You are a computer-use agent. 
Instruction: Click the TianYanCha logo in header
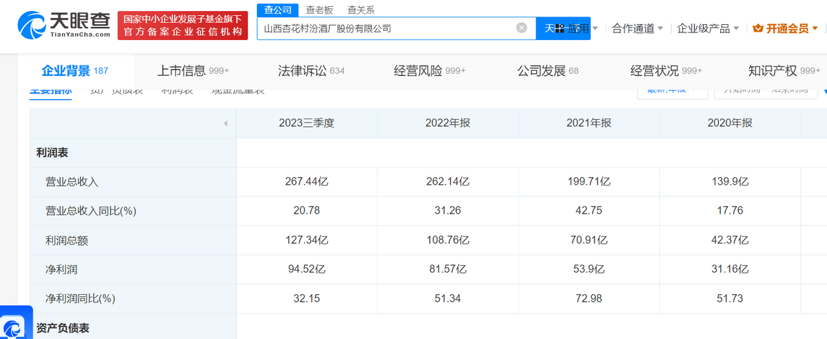[63, 25]
